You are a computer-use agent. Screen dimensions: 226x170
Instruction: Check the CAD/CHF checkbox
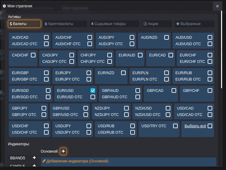(x=33, y=55)
